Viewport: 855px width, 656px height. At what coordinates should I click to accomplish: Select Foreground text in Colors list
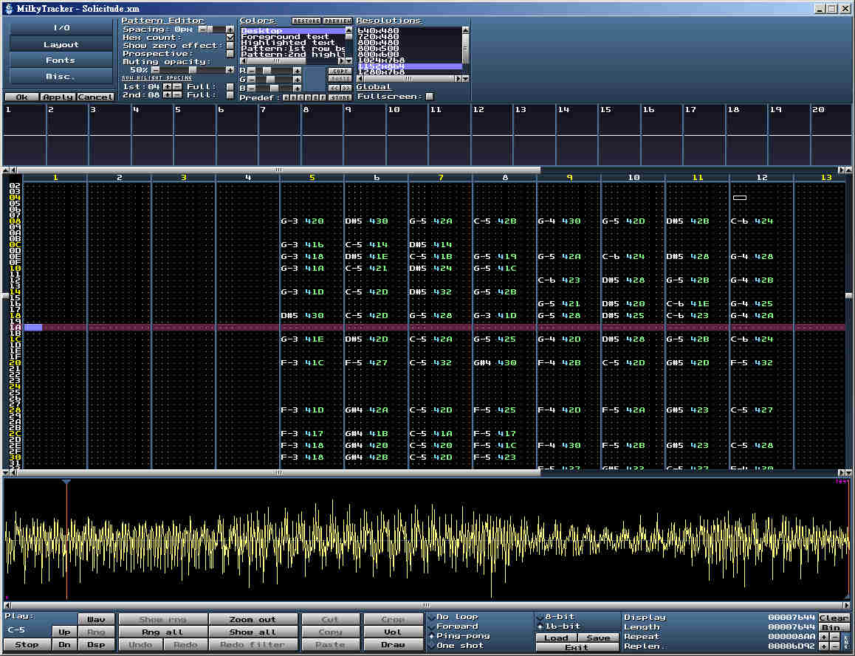[x=292, y=36]
